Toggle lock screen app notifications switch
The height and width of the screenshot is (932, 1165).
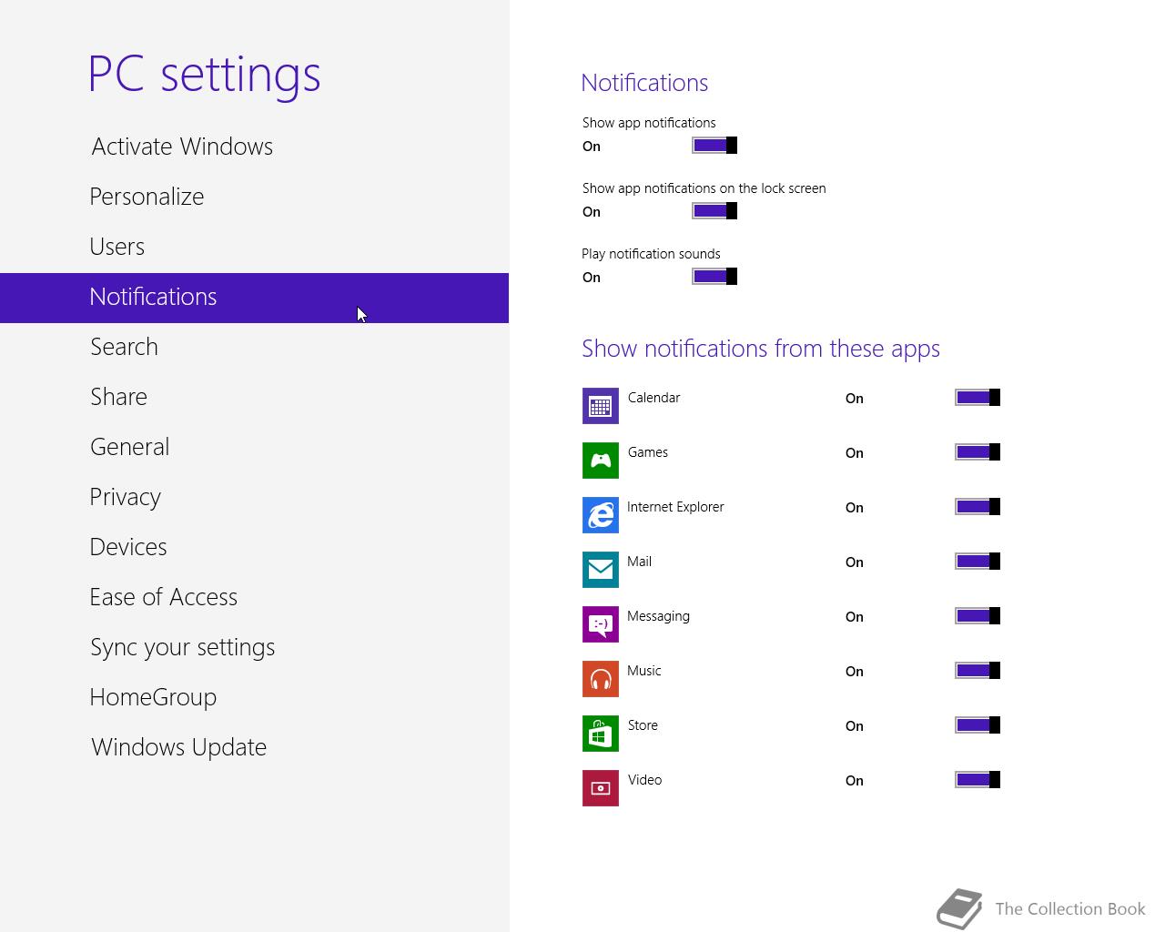(x=714, y=211)
